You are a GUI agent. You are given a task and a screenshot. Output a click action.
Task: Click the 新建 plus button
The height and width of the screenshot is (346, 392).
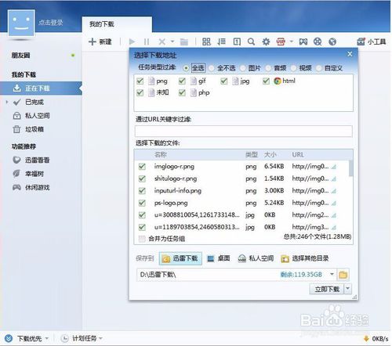(100, 41)
